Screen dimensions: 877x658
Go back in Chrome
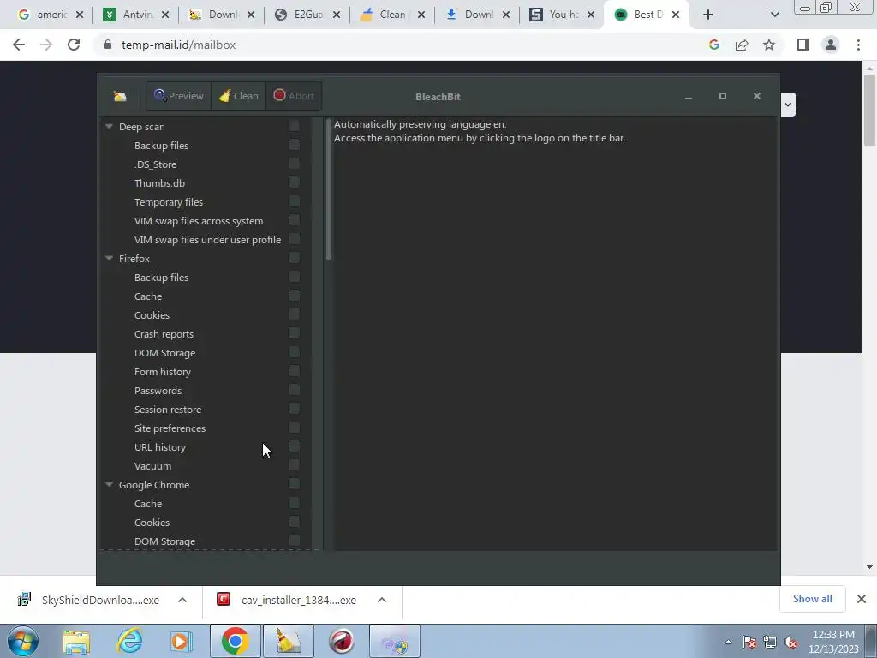[x=19, y=45]
